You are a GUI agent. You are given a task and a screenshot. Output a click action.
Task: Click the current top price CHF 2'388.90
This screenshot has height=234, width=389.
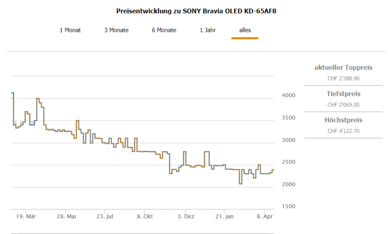[x=343, y=79]
